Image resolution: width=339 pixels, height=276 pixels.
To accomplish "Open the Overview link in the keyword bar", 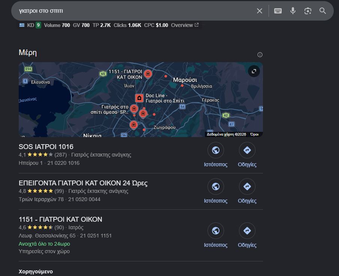I will click(185, 25).
